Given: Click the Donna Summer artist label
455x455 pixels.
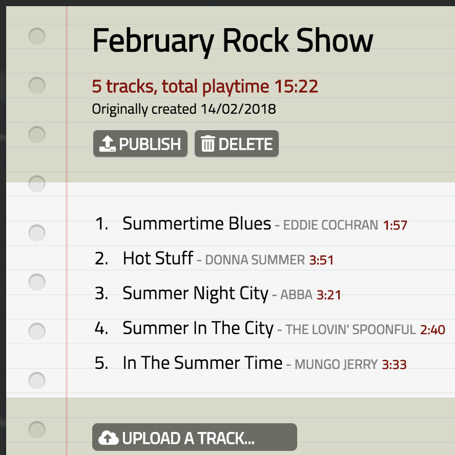Looking at the screenshot, I should click(x=255, y=260).
